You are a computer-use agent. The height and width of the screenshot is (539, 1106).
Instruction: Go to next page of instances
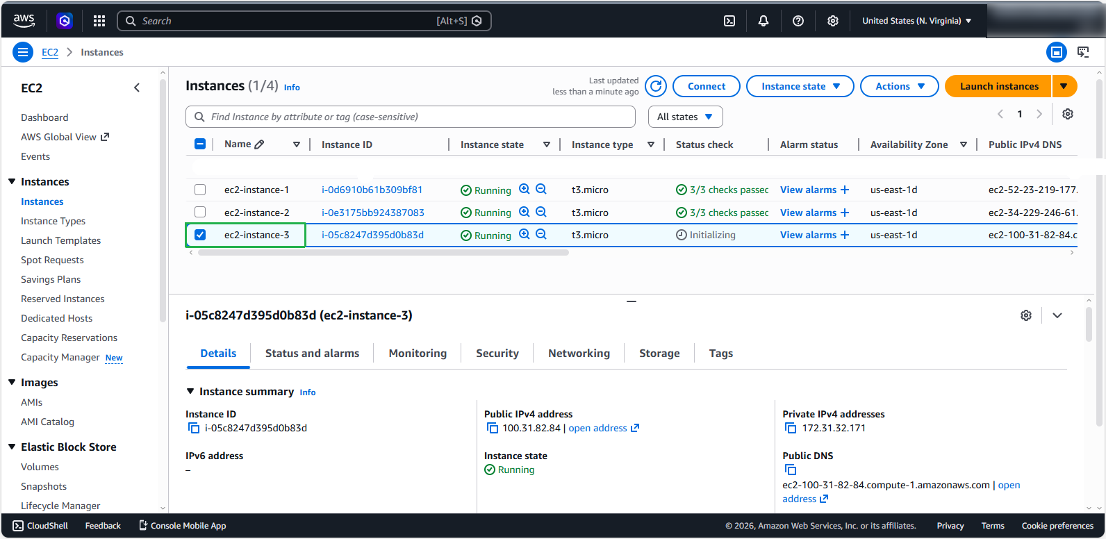pyautogui.click(x=1039, y=114)
